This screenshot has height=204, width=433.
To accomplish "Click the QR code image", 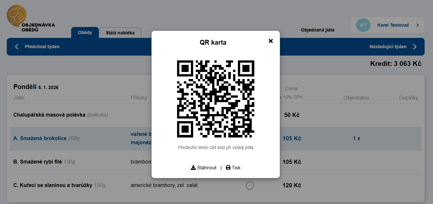I will tap(216, 99).
